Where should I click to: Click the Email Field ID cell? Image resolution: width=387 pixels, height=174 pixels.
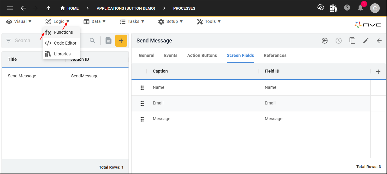(x=270, y=103)
